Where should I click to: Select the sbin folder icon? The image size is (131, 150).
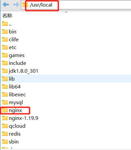(x=5, y=142)
